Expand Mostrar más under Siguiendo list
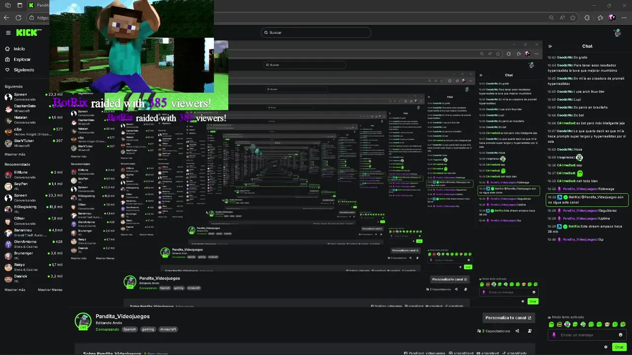Viewport: 632px width, 355px height. click(15, 154)
